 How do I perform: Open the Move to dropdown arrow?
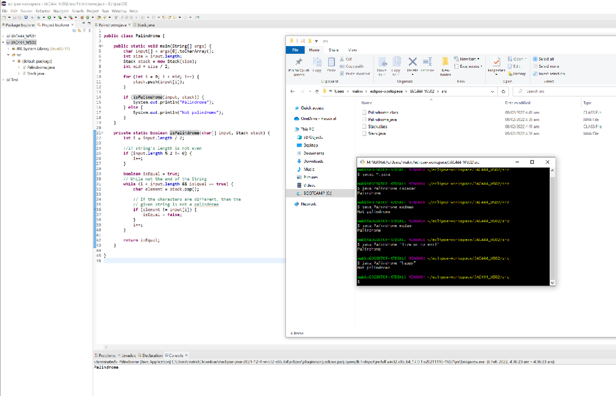click(x=384, y=73)
